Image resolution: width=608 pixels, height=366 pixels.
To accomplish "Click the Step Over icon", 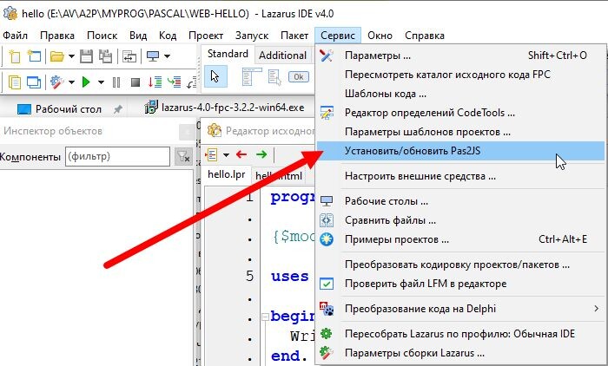I will tap(174, 82).
